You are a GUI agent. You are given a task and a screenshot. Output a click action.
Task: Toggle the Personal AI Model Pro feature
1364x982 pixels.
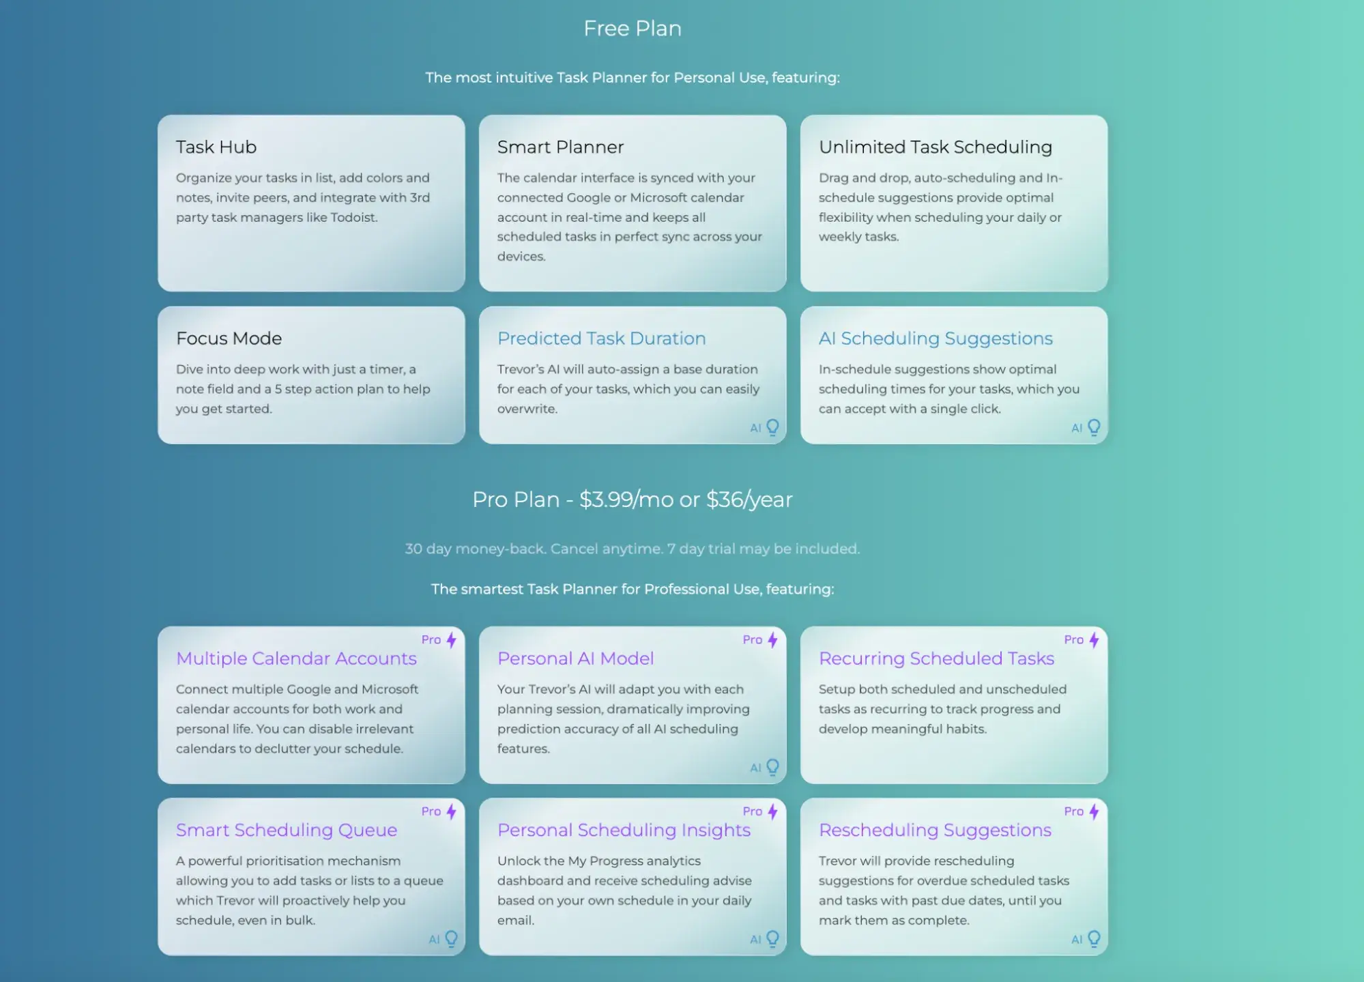633,704
